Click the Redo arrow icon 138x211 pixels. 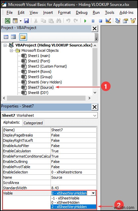76,21
